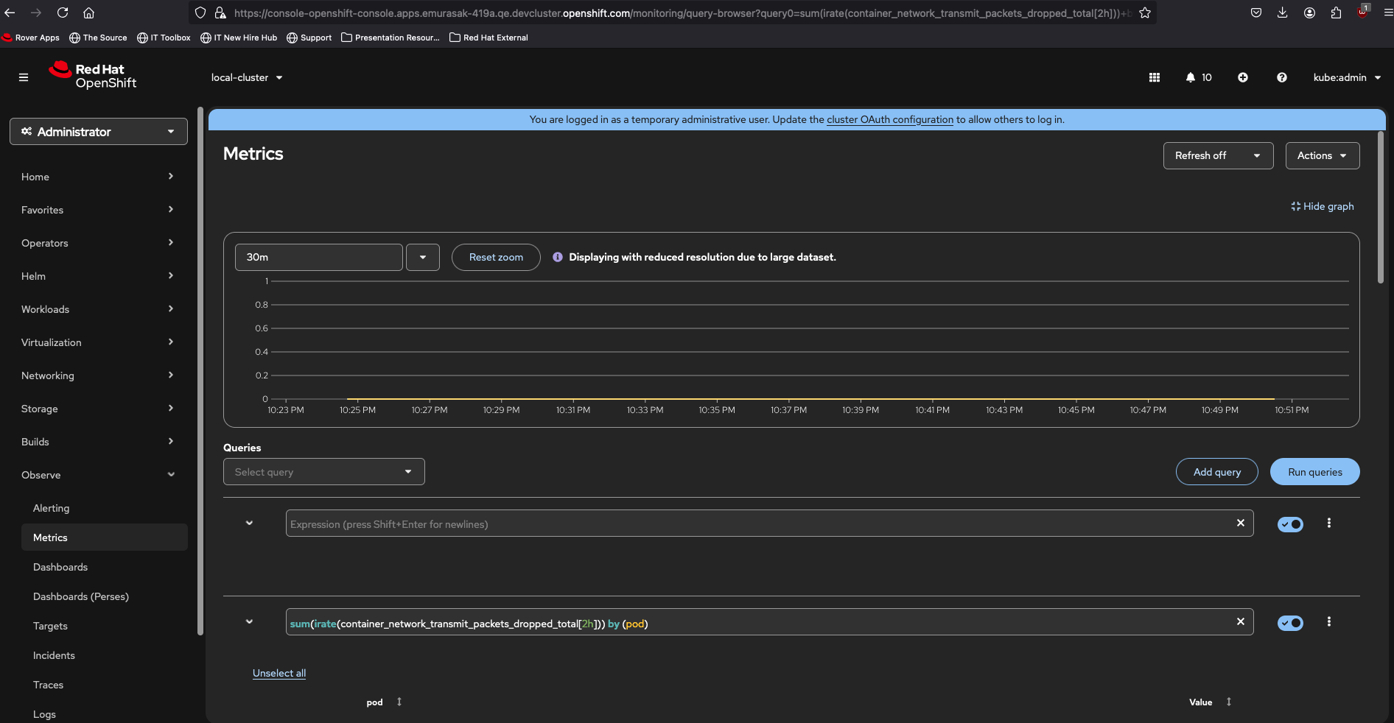View site connection padlock details
Image resolution: width=1394 pixels, height=723 pixels.
220,13
